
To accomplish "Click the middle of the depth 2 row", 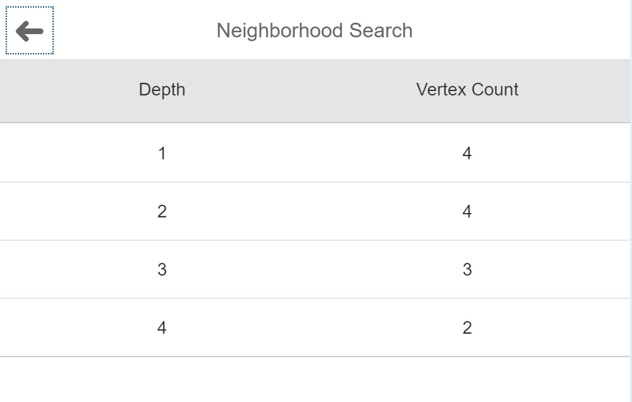I will 314,211.
